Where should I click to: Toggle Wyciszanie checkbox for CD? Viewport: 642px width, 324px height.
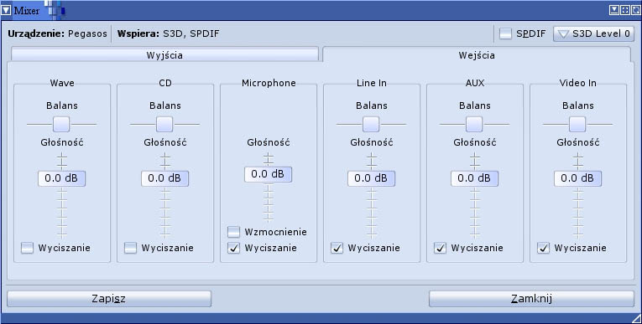click(x=130, y=248)
